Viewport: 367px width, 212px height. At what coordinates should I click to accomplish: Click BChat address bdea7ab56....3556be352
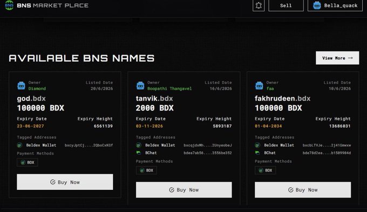tap(208, 153)
